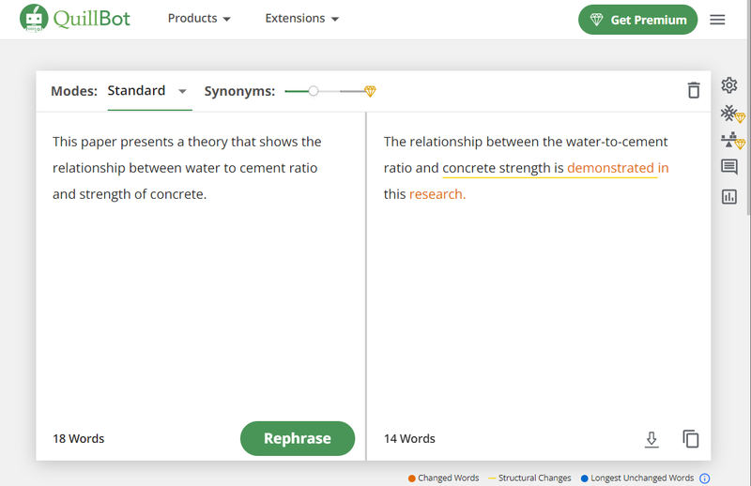The image size is (751, 486).
Task: Download the paraphrased output
Action: (651, 439)
